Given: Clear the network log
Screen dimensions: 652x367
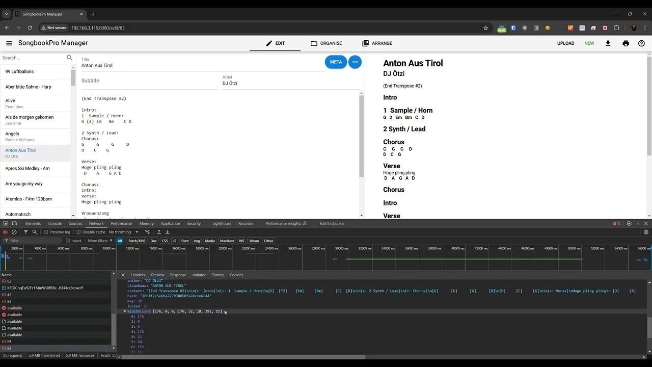Looking at the screenshot, I should click(14, 232).
